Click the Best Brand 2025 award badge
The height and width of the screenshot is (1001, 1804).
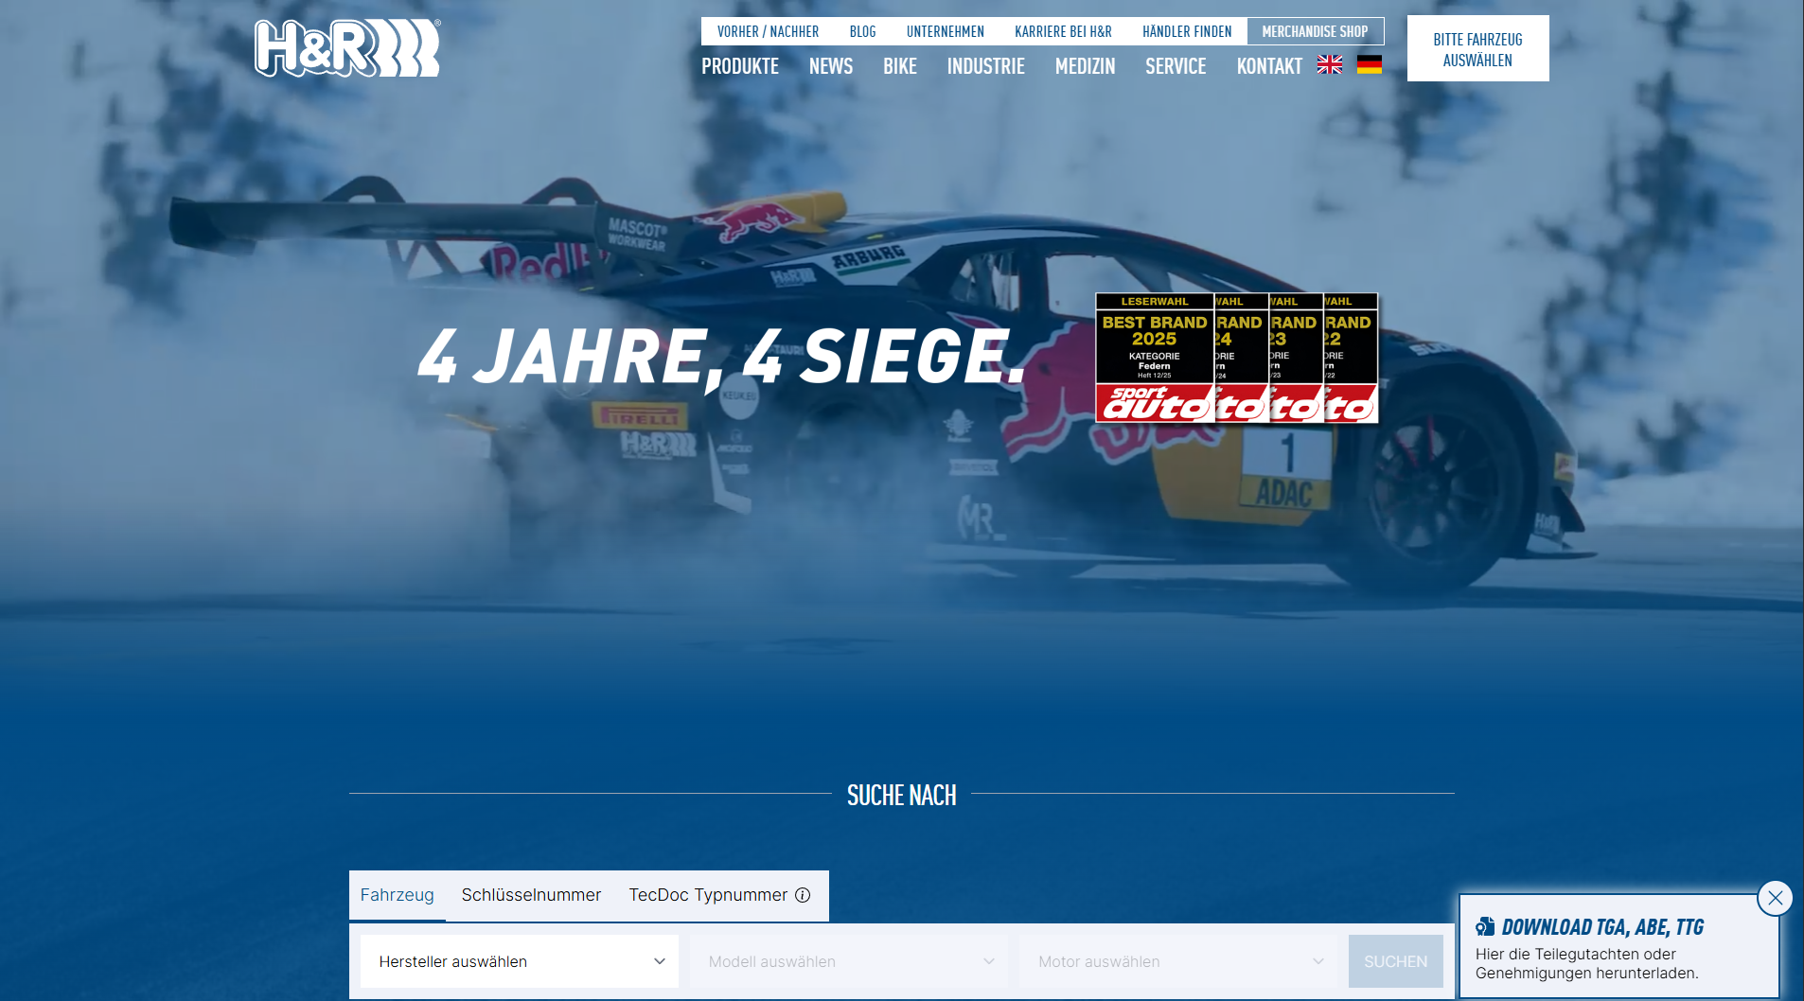pos(1153,357)
